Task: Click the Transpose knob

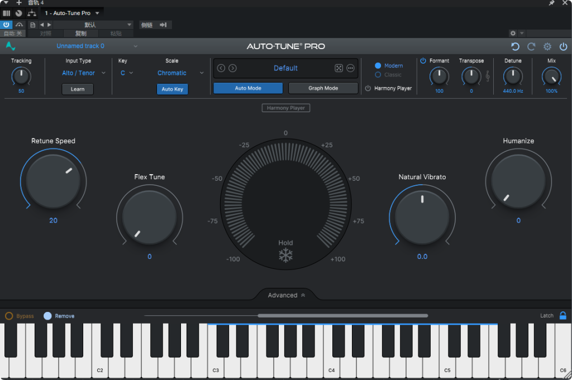Action: pos(471,76)
